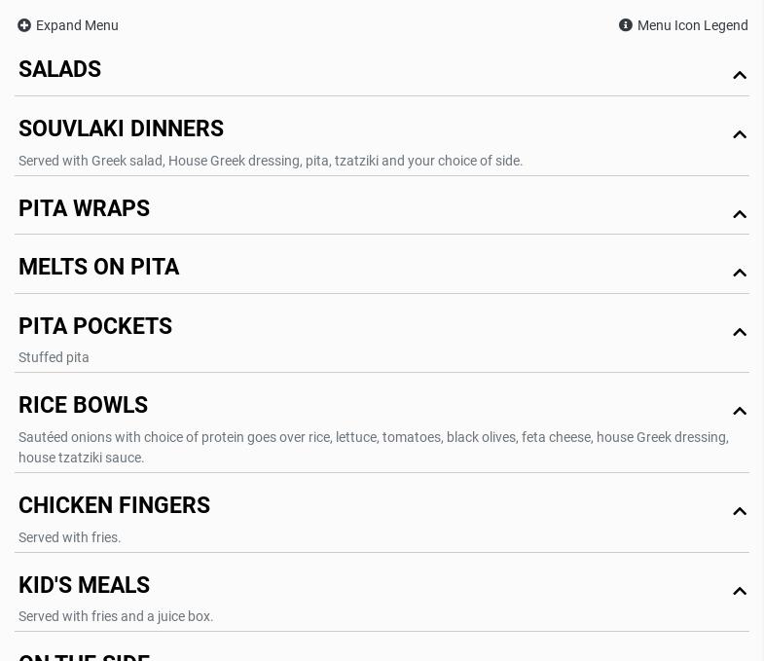Toggle the Souvlaki Dinners chevron arrow

(x=740, y=134)
